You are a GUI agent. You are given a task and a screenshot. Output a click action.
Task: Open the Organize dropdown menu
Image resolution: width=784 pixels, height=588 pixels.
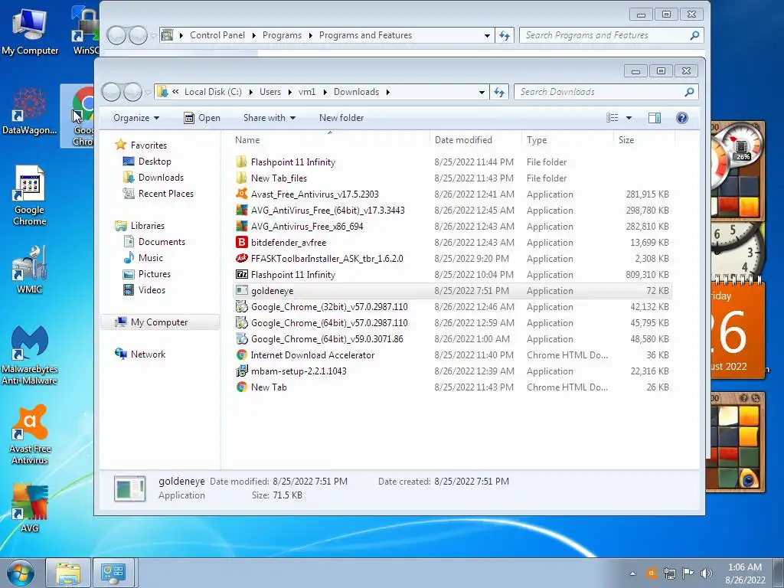coord(136,117)
